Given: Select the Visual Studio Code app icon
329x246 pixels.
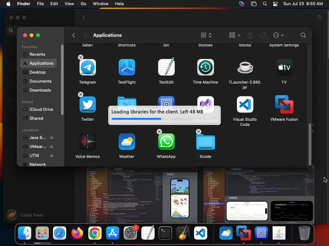Looking at the screenshot, I should [x=245, y=104].
